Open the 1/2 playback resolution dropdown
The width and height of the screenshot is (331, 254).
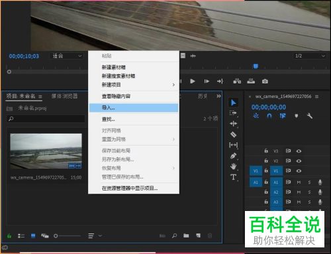coord(310,56)
